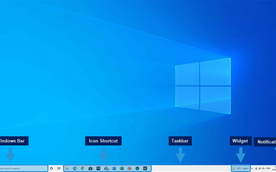
Task: Open the muted volume tray icon
Action: point(264,168)
